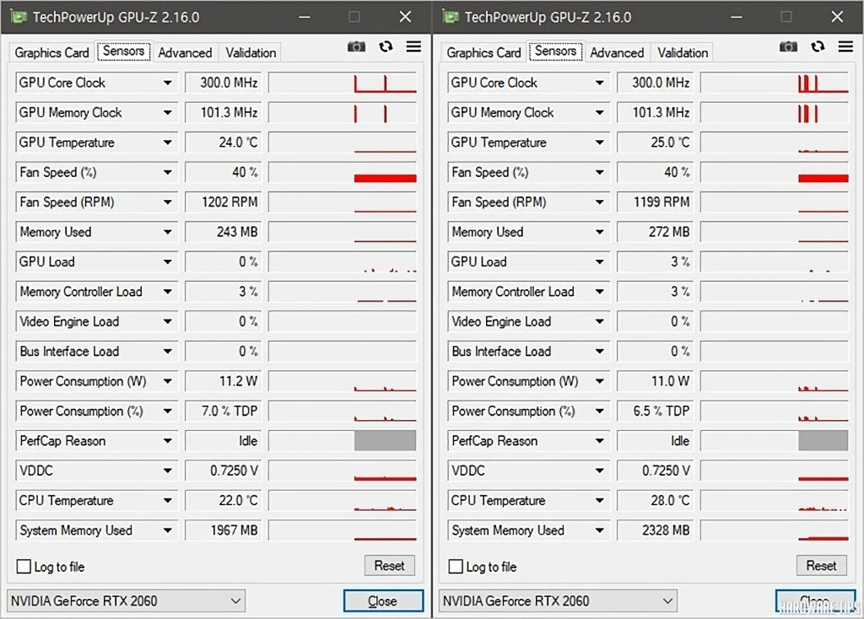Screen dimensions: 864x619
Task: Click the Close button in left GPU-Z window
Action: [x=384, y=600]
